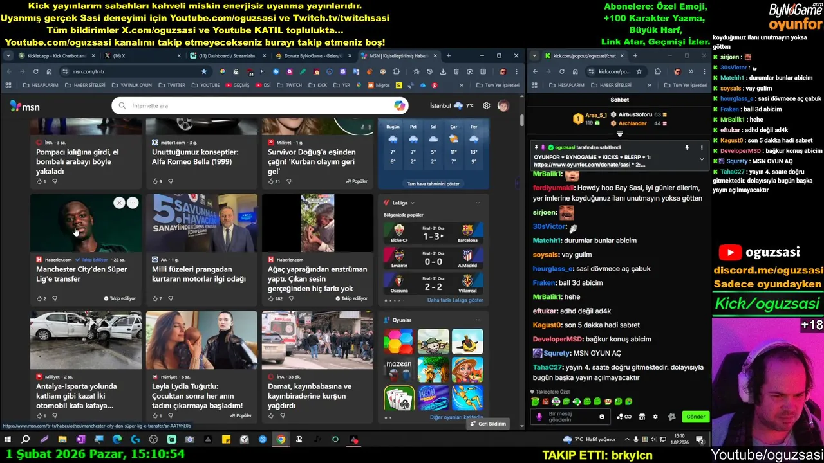Image resolution: width=824 pixels, height=463 pixels.
Task: Expand the chat leaderboard arrow
Action: pyautogui.click(x=619, y=134)
